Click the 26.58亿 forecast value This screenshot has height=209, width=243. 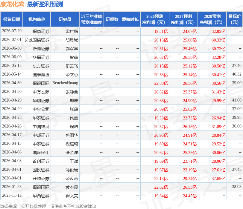point(190,57)
